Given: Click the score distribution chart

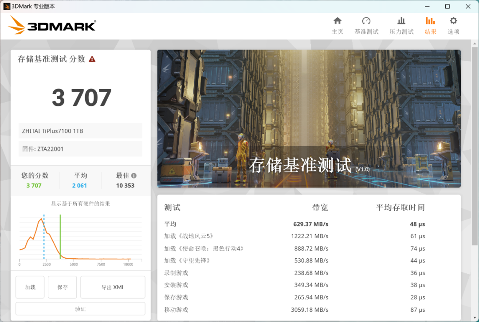Looking at the screenshot, I should [x=81, y=241].
